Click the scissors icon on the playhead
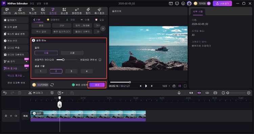The image size is (254, 134). 60,105
